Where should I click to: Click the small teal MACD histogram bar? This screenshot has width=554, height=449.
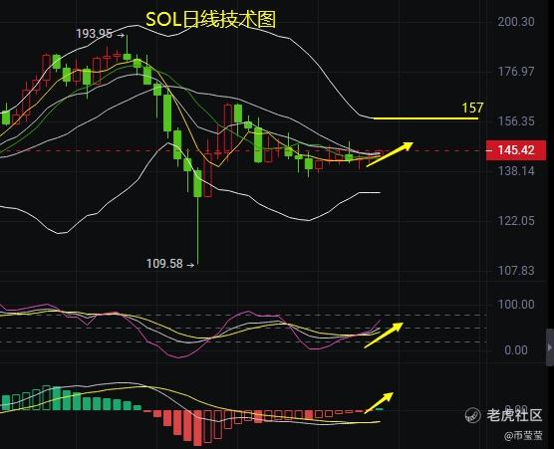tap(379, 409)
